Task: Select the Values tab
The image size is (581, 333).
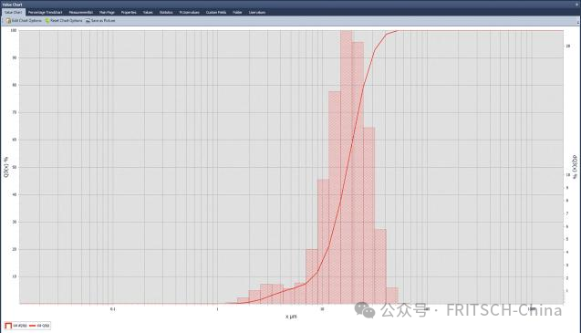Action: click(x=148, y=12)
